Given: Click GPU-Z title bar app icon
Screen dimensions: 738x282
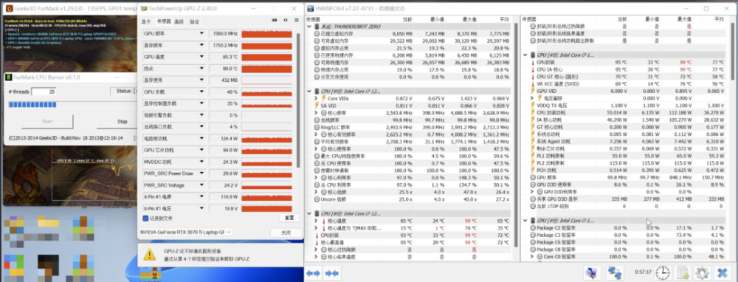Looking at the screenshot, I should [x=144, y=9].
